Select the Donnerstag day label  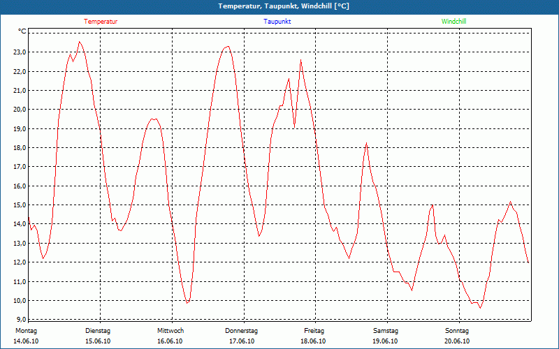[x=241, y=331]
